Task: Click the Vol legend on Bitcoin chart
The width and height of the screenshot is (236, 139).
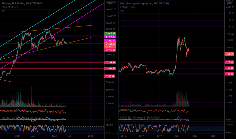Action: click(4, 11)
